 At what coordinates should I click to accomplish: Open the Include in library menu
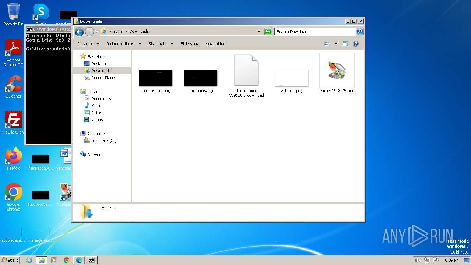[x=124, y=44]
